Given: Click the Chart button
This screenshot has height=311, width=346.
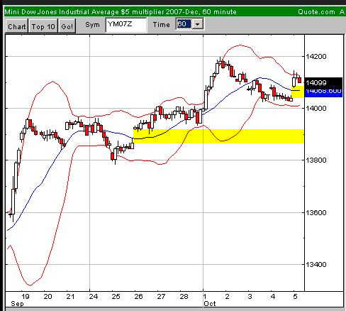Looking at the screenshot, I should tap(16, 26).
